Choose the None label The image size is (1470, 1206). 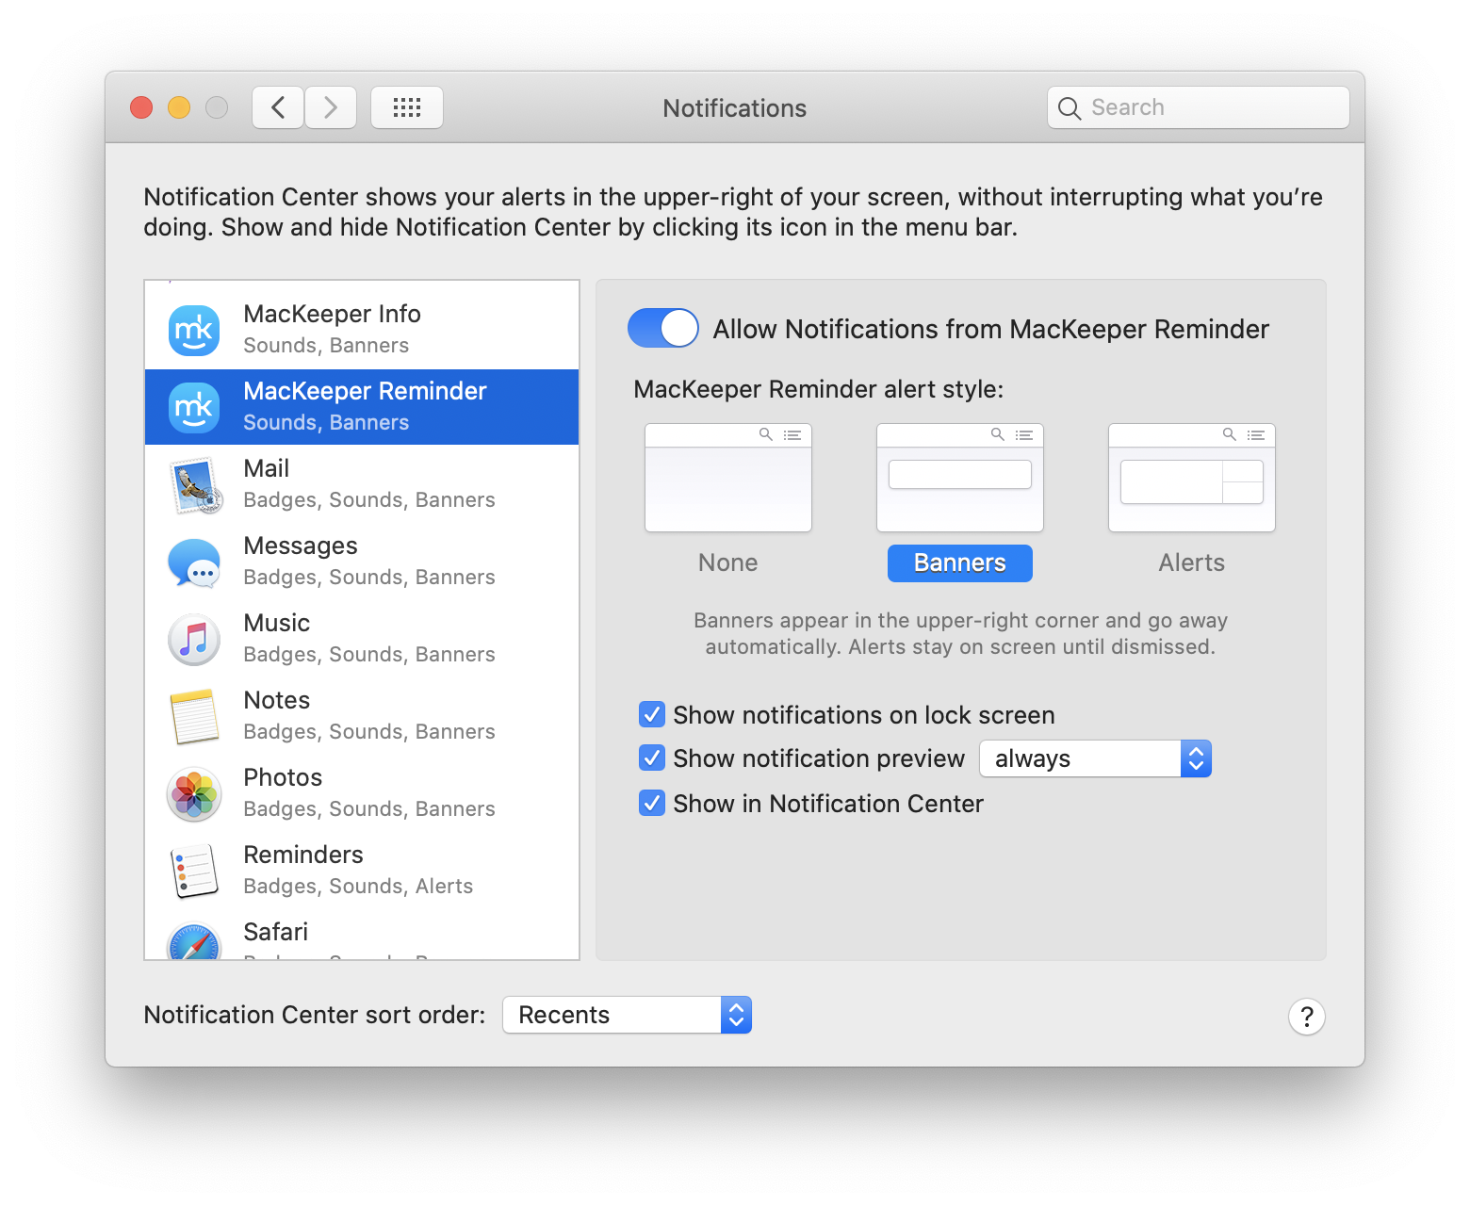tap(728, 562)
